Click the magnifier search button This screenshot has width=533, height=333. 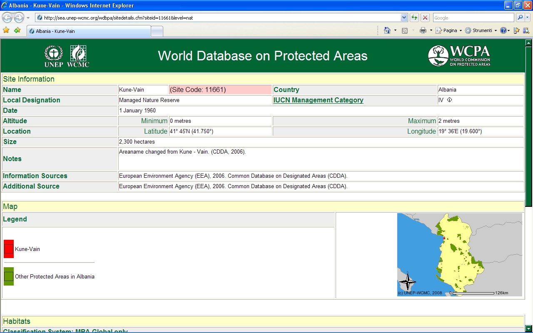pyautogui.click(x=520, y=18)
